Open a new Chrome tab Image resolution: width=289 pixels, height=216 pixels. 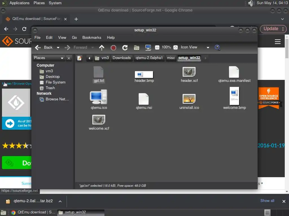point(76,19)
